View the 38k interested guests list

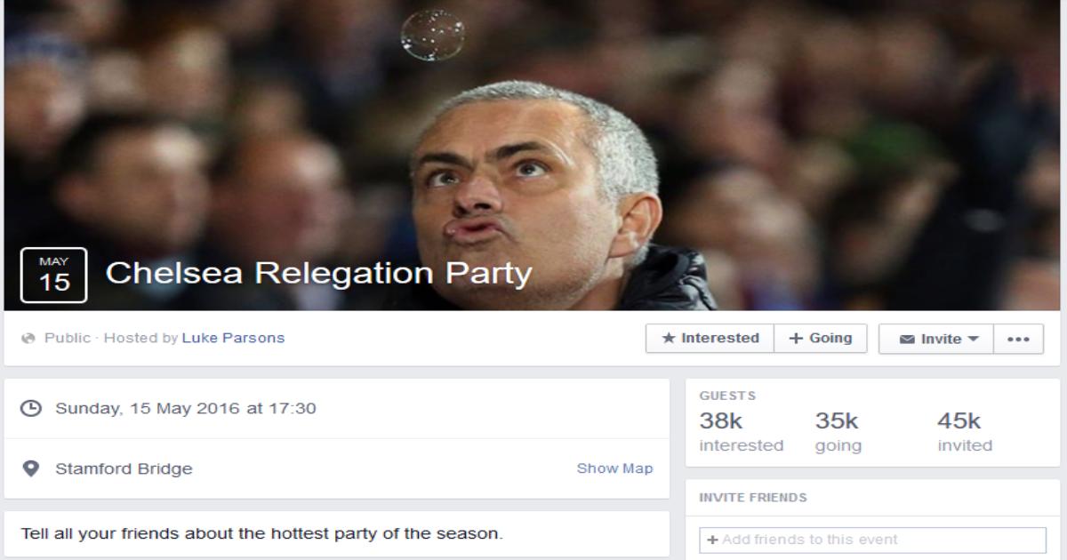pyautogui.click(x=741, y=433)
